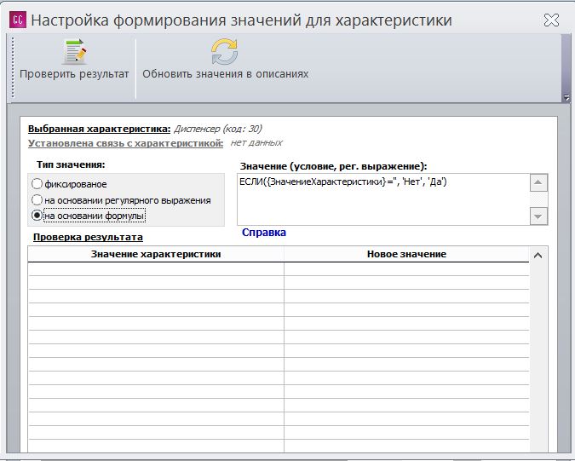Click the Диспенсер (код: 30) value text
The image size is (575, 461).
(x=218, y=129)
